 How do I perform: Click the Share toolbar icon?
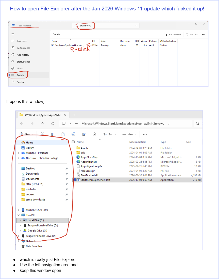(84, 134)
